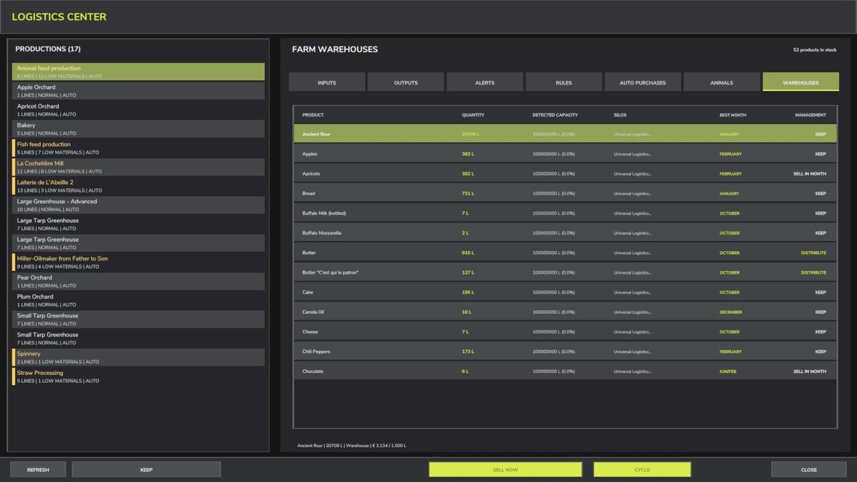This screenshot has width=857, height=482.
Task: Click the Keep button in bottom bar
Action: click(x=146, y=469)
